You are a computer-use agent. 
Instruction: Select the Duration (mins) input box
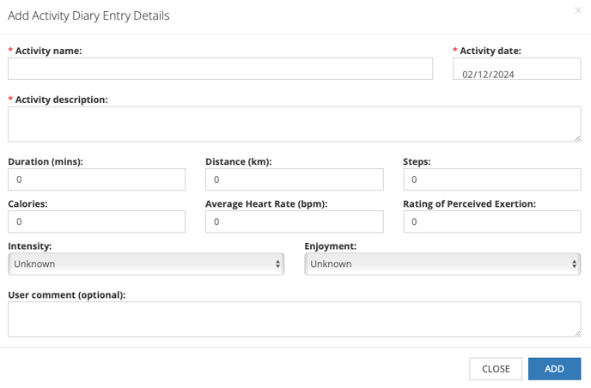96,179
